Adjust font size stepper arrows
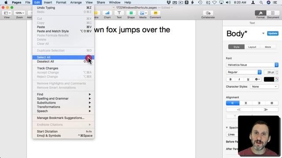The image size is (282, 158). [277, 72]
